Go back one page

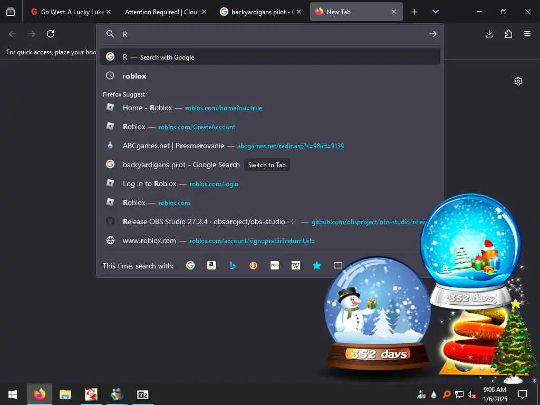pyautogui.click(x=13, y=34)
